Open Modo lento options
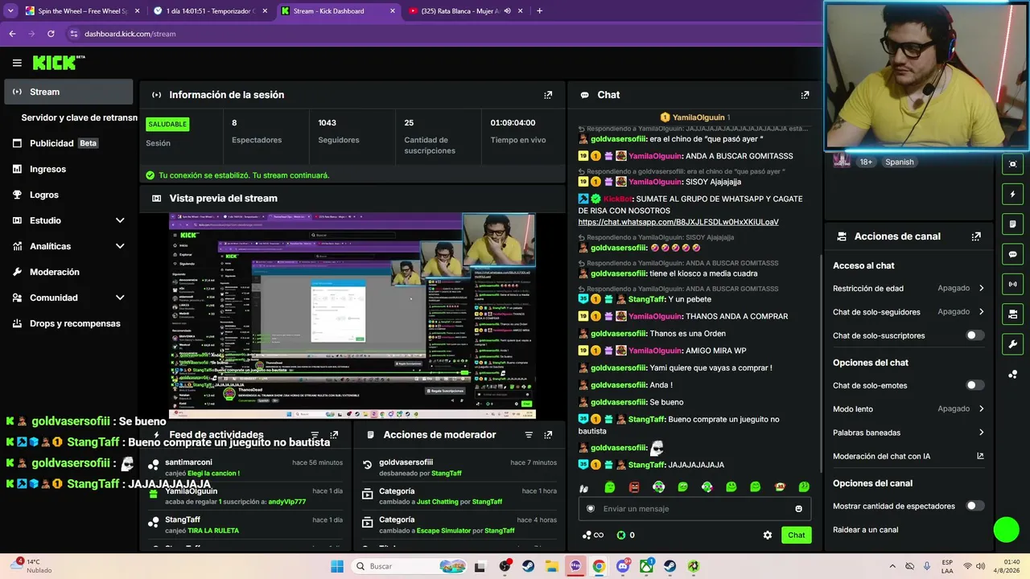The height and width of the screenshot is (579, 1030). [908, 409]
